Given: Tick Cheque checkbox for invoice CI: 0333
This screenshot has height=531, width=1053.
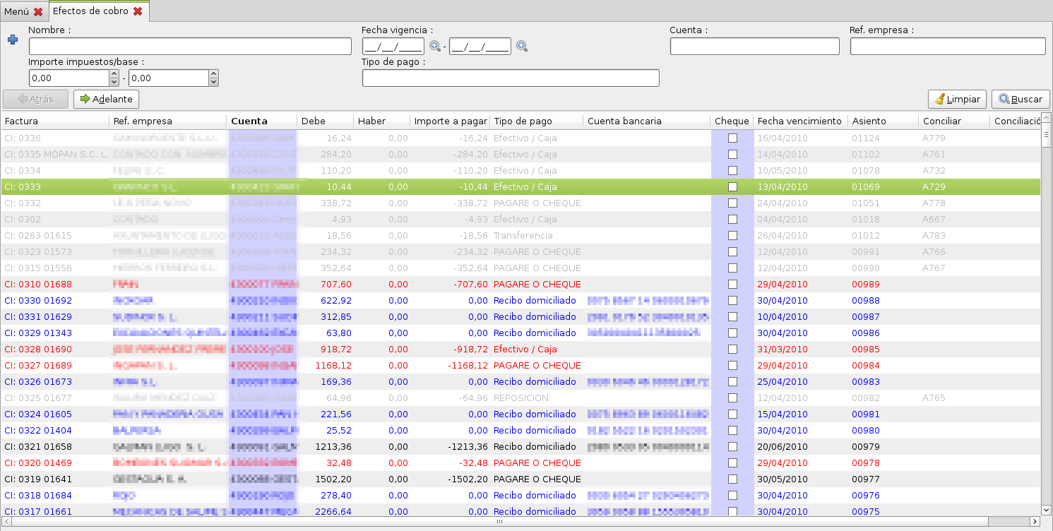Looking at the screenshot, I should [x=732, y=187].
